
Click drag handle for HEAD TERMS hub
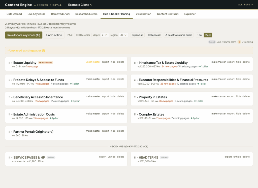(135, 158)
